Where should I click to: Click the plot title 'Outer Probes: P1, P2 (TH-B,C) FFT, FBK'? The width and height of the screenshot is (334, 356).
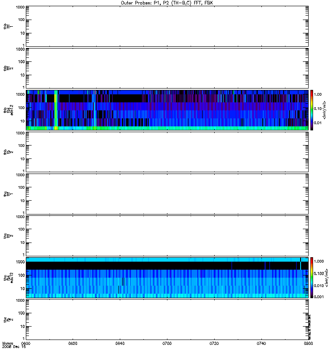(167, 3)
